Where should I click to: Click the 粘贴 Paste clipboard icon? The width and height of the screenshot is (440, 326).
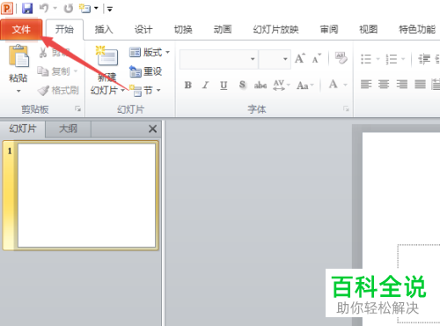coord(18,56)
